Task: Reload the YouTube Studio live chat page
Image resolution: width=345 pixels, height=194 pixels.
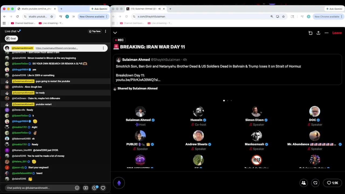Action: [18, 16]
